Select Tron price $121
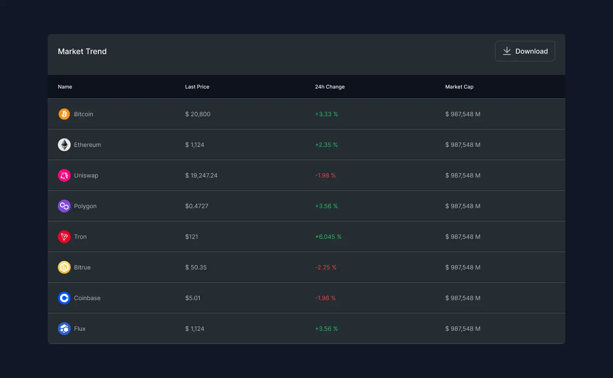Screen dimensions: 613x378 pyautogui.click(x=192, y=237)
